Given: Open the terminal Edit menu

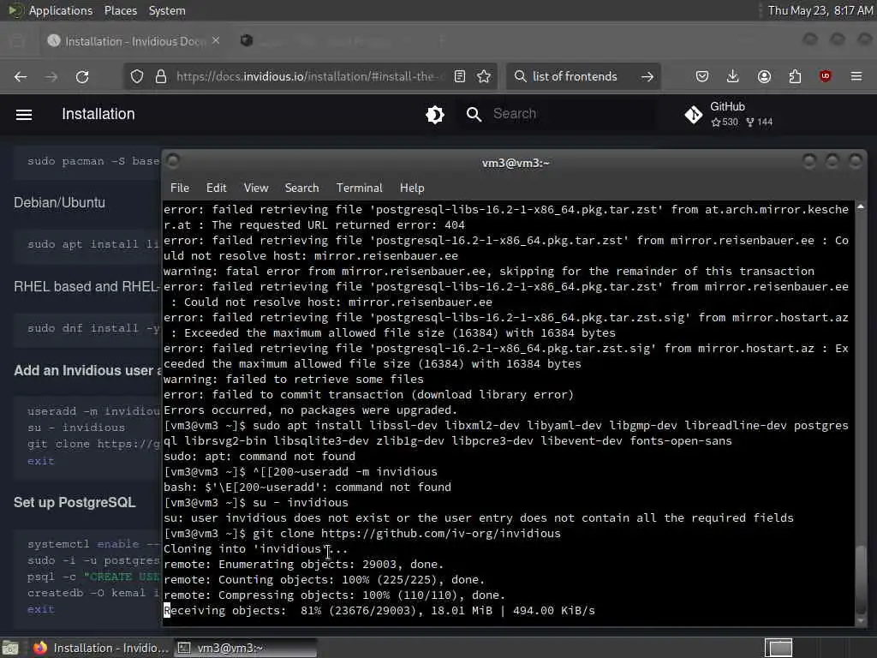Looking at the screenshot, I should coord(217,188).
